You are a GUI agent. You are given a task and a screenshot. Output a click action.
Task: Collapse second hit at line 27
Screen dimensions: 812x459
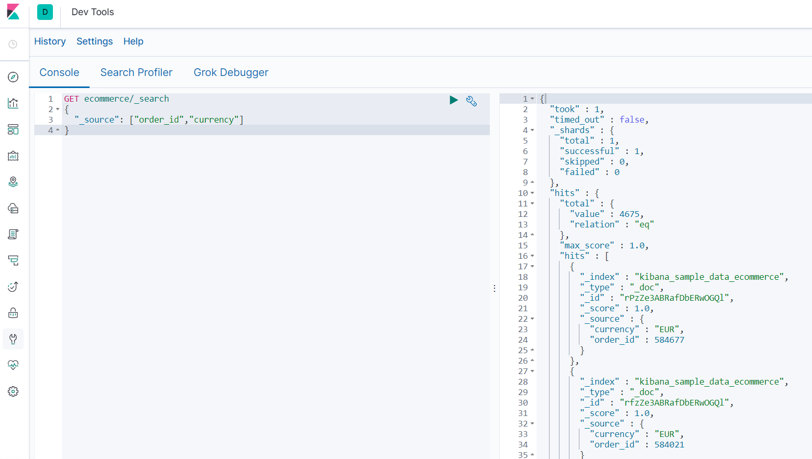pyautogui.click(x=532, y=371)
